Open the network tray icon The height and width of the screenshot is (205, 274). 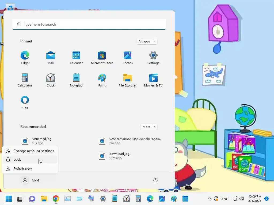point(235,199)
